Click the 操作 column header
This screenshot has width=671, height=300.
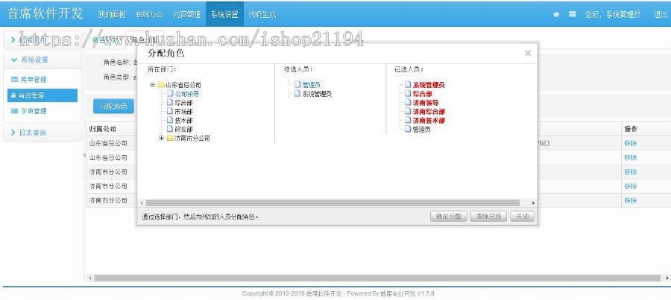coord(631,129)
